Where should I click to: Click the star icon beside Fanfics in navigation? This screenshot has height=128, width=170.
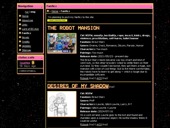[x=20, y=33]
